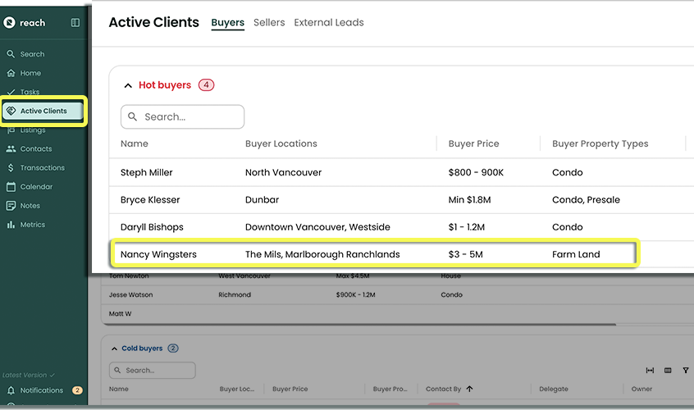Image resolution: width=694 pixels, height=410 pixels.
Task: Click the Notifications bell
Action: pyautogui.click(x=11, y=390)
